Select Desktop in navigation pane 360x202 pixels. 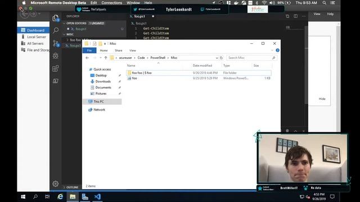tap(101, 75)
